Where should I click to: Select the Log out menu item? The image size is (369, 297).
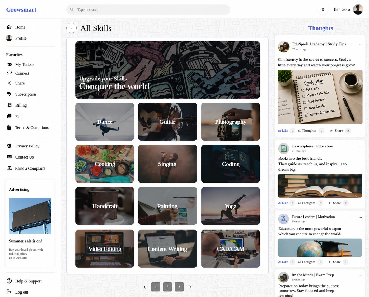(22, 292)
